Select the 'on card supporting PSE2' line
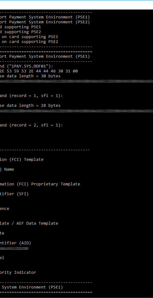 29,42
